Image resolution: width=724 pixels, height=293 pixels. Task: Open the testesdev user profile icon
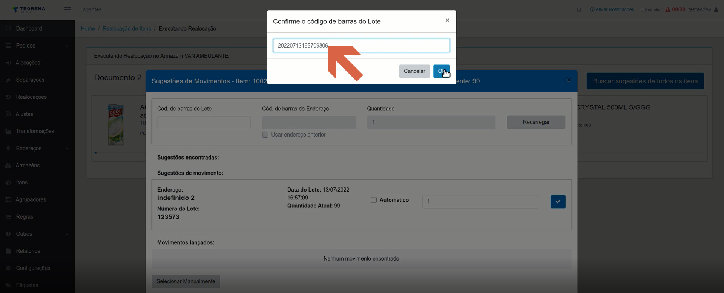(716, 9)
